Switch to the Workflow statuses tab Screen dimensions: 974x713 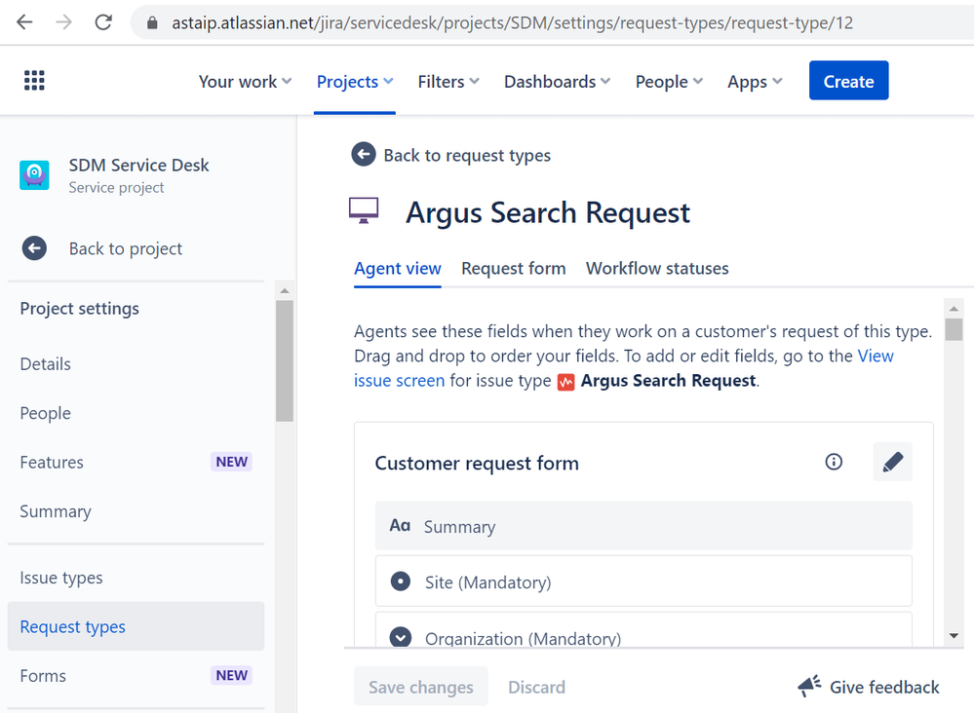click(657, 268)
